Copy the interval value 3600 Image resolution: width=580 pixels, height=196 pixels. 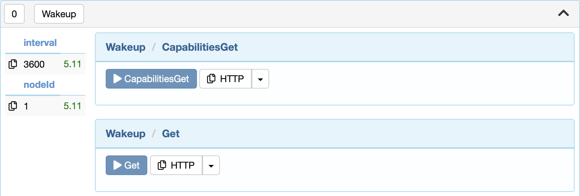coord(13,64)
